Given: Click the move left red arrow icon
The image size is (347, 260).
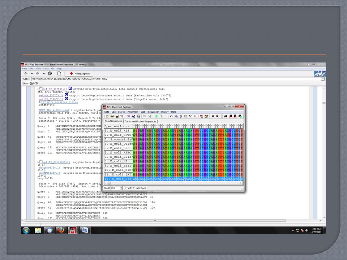Looking at the screenshot, I should (x=213, y=116).
